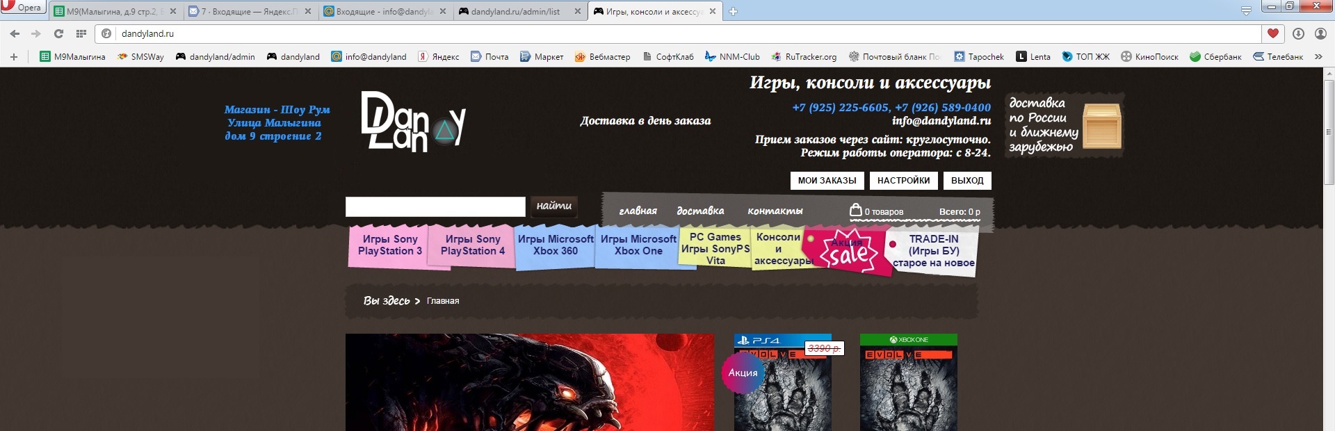Open the контакты site menu item
This screenshot has width=1335, height=431.
pyautogui.click(x=775, y=211)
